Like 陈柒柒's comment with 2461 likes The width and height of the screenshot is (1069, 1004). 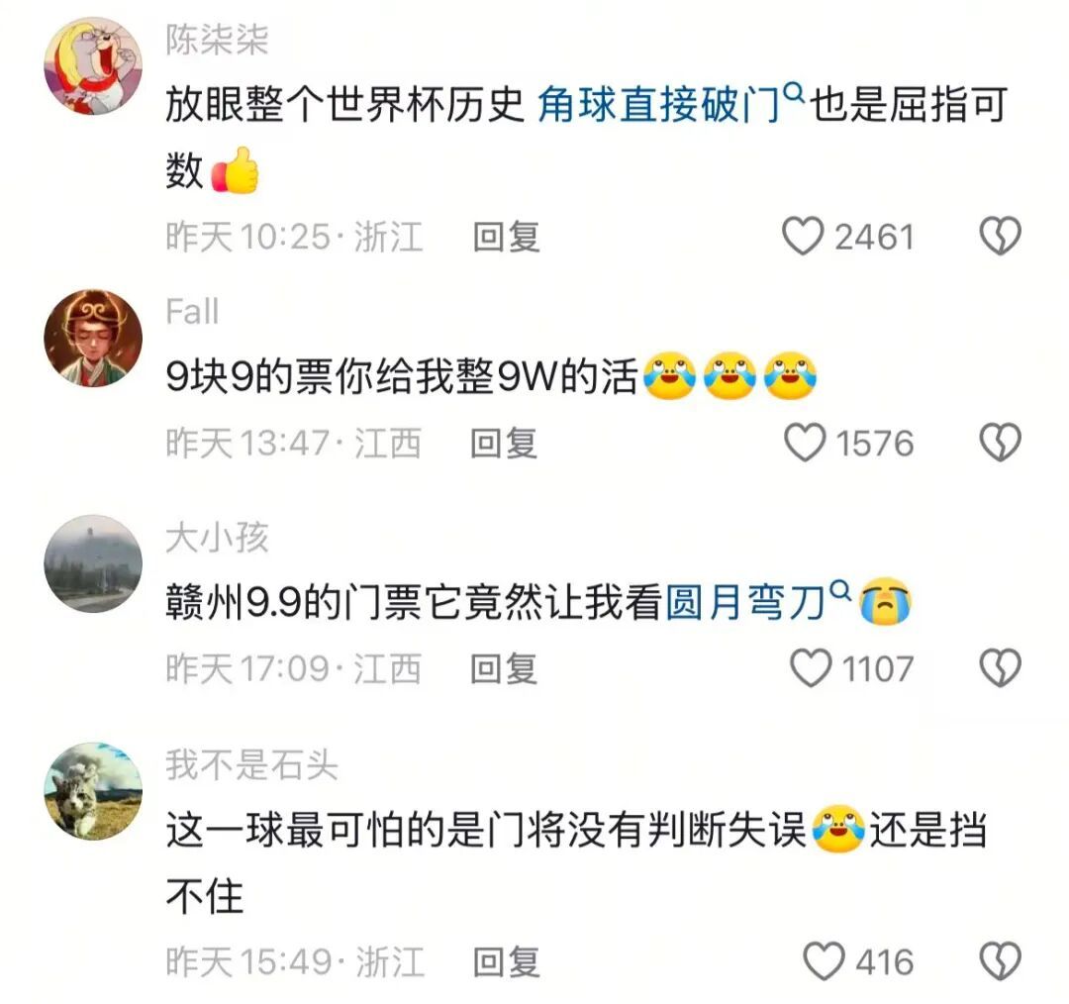pyautogui.click(x=802, y=236)
